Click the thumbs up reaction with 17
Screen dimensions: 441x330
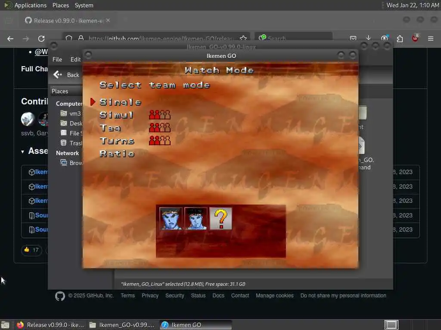tap(31, 250)
